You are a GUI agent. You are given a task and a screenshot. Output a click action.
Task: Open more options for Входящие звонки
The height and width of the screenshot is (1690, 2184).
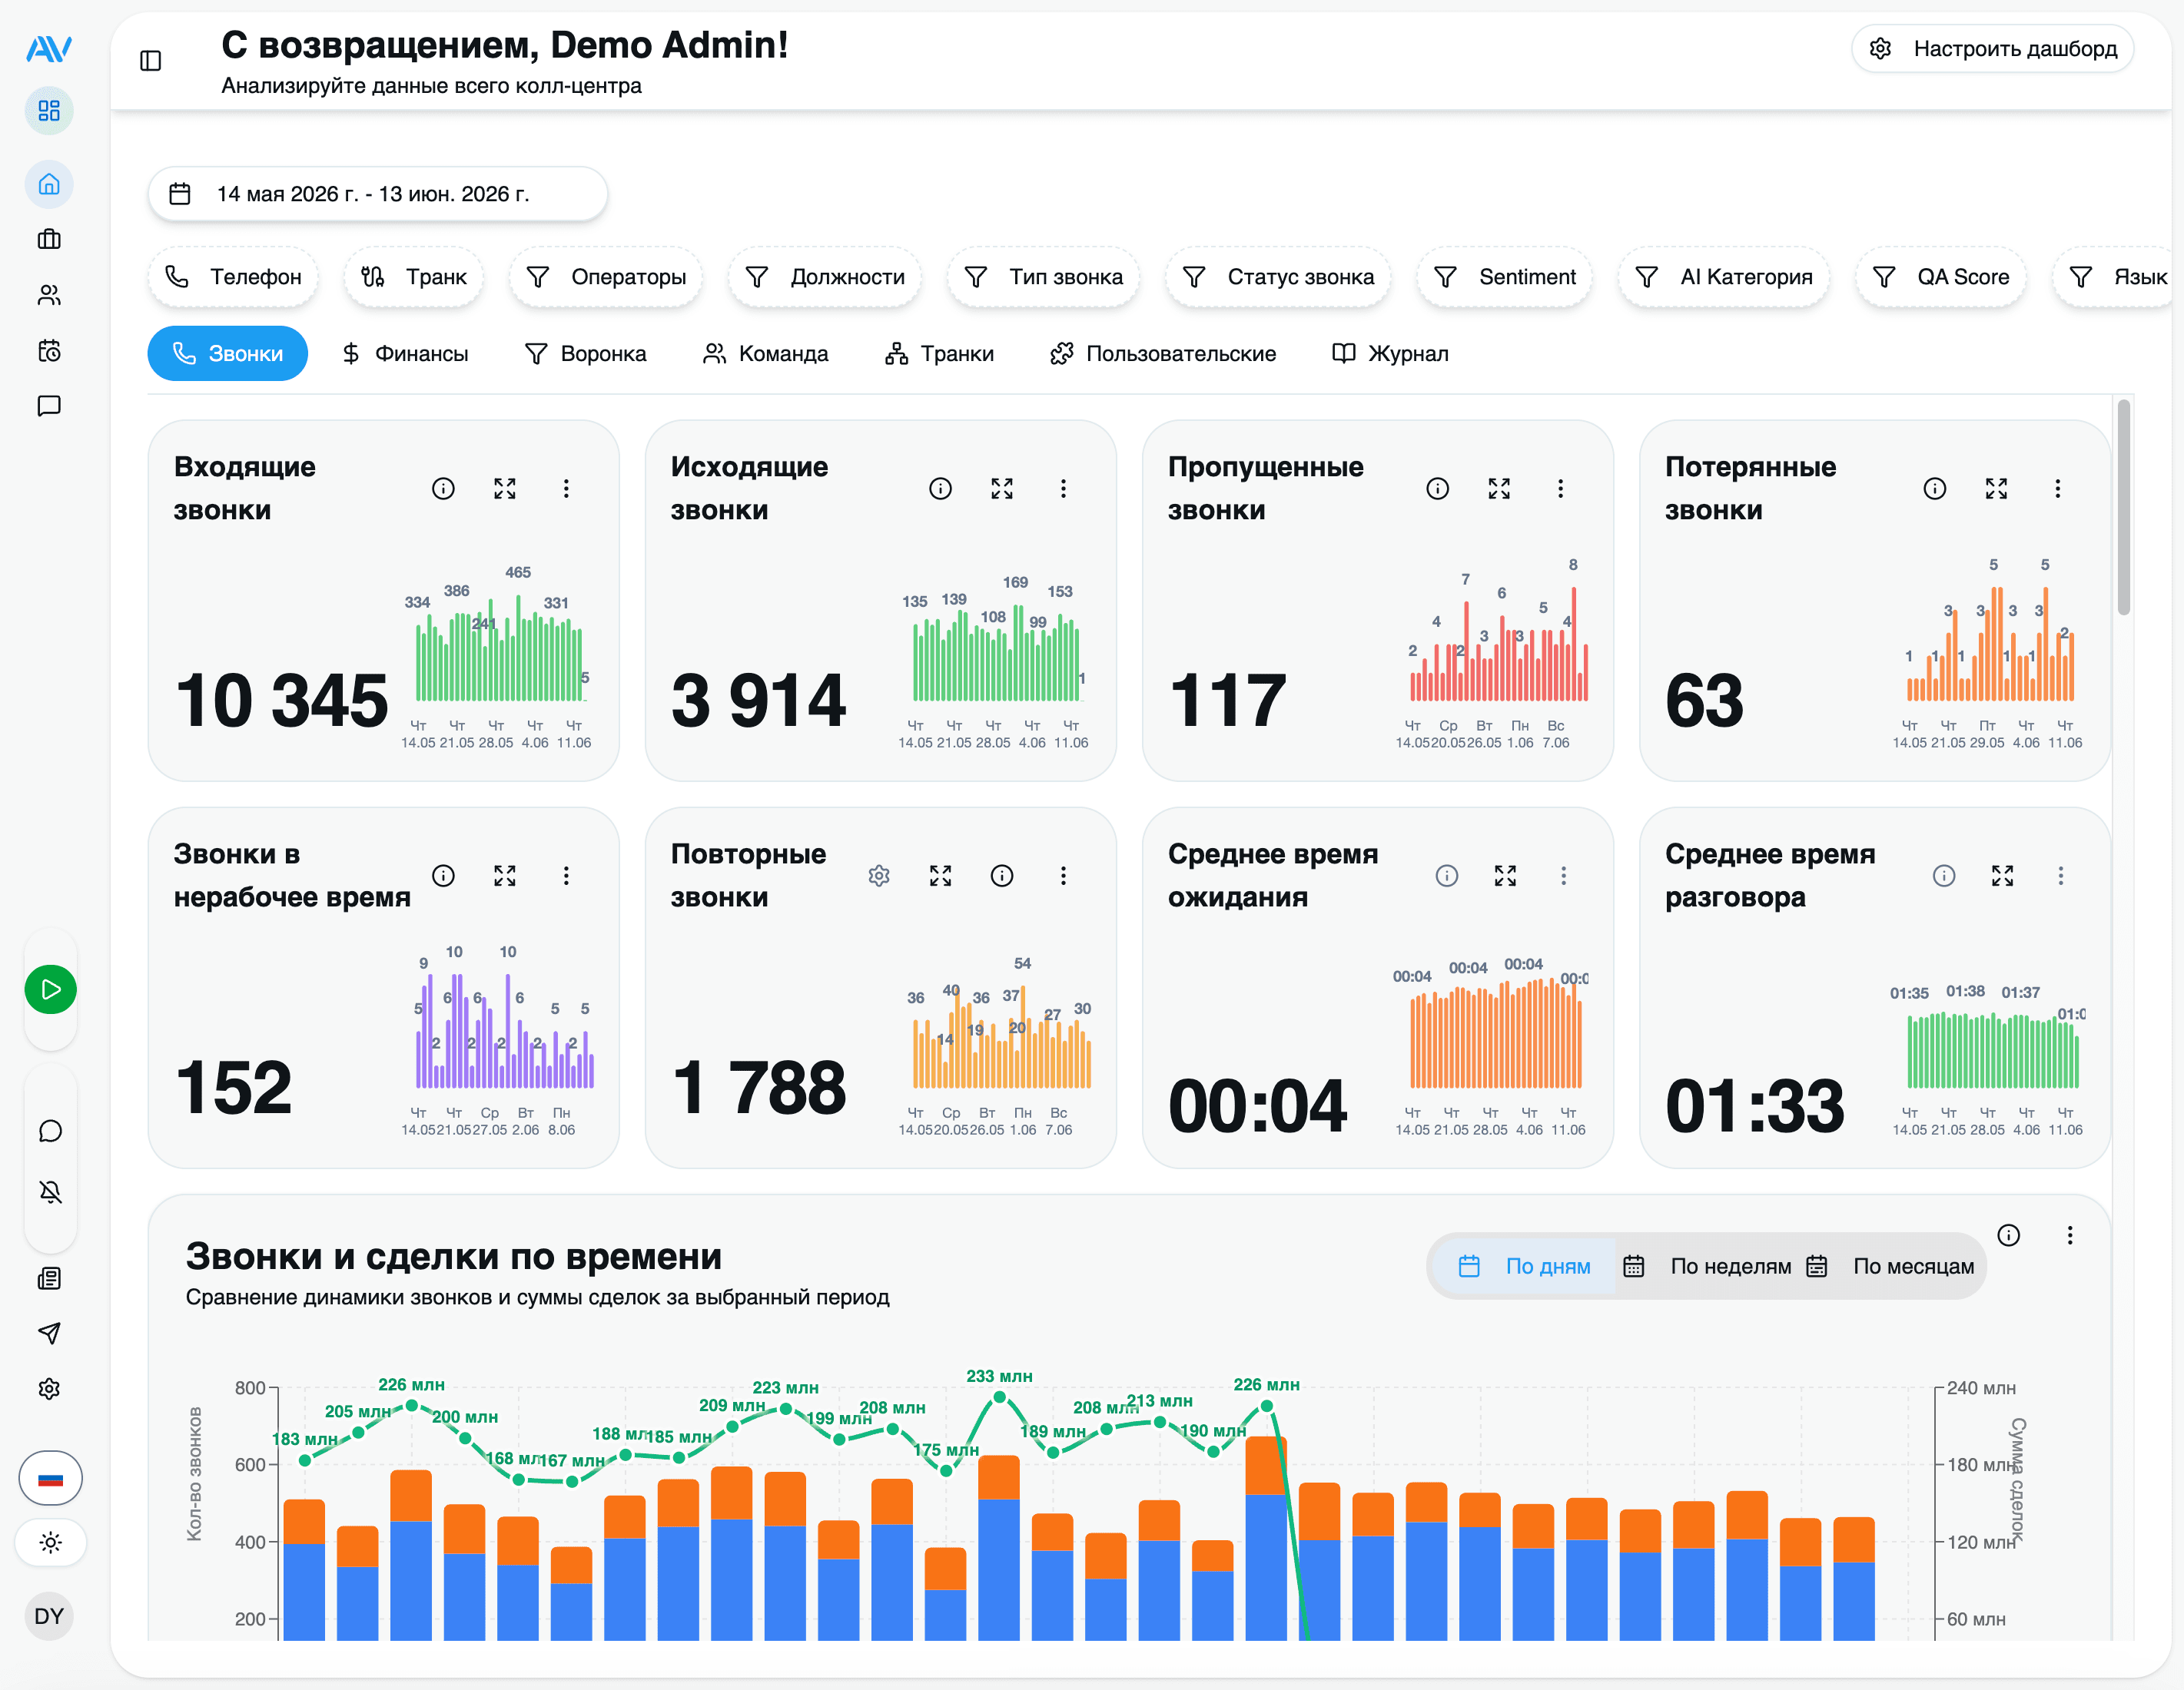pyautogui.click(x=566, y=489)
